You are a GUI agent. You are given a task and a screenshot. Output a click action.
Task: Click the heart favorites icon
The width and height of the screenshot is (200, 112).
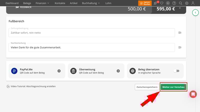coord(162,3)
